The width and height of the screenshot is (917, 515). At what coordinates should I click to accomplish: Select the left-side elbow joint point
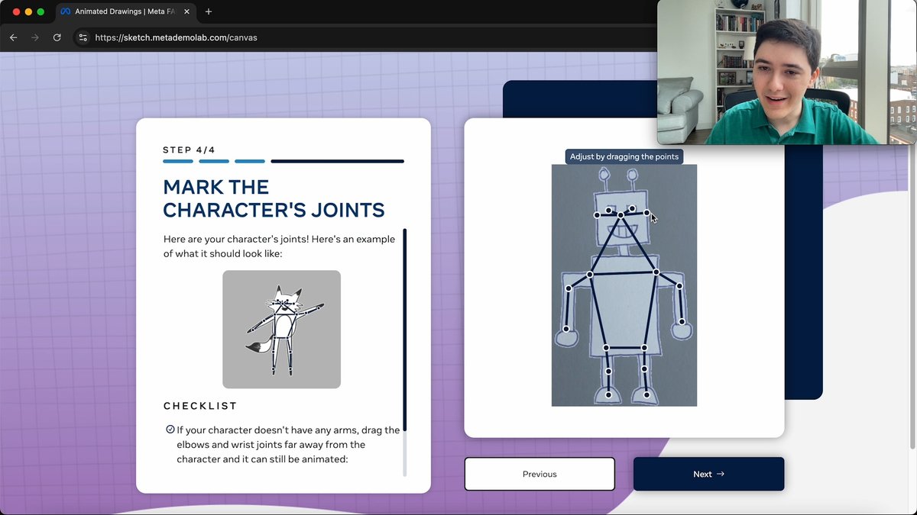(569, 288)
